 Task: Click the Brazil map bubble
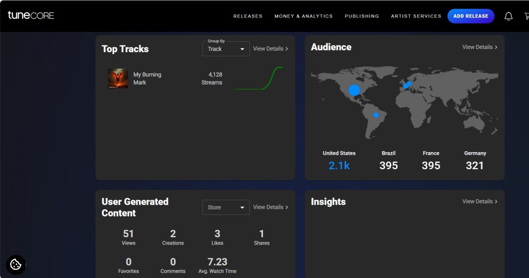376,115
